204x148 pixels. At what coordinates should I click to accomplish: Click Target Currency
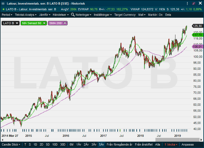[125, 15]
